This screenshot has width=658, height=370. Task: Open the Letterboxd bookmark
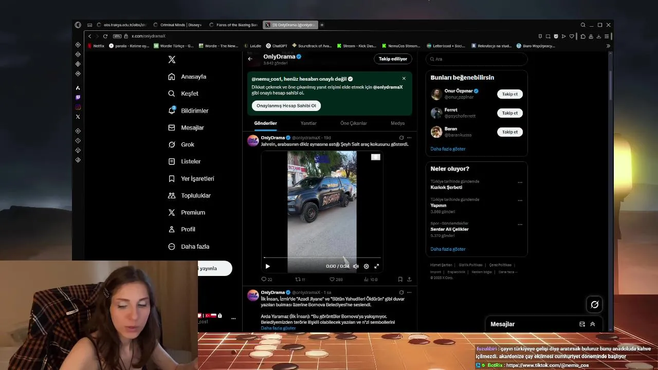[445, 46]
